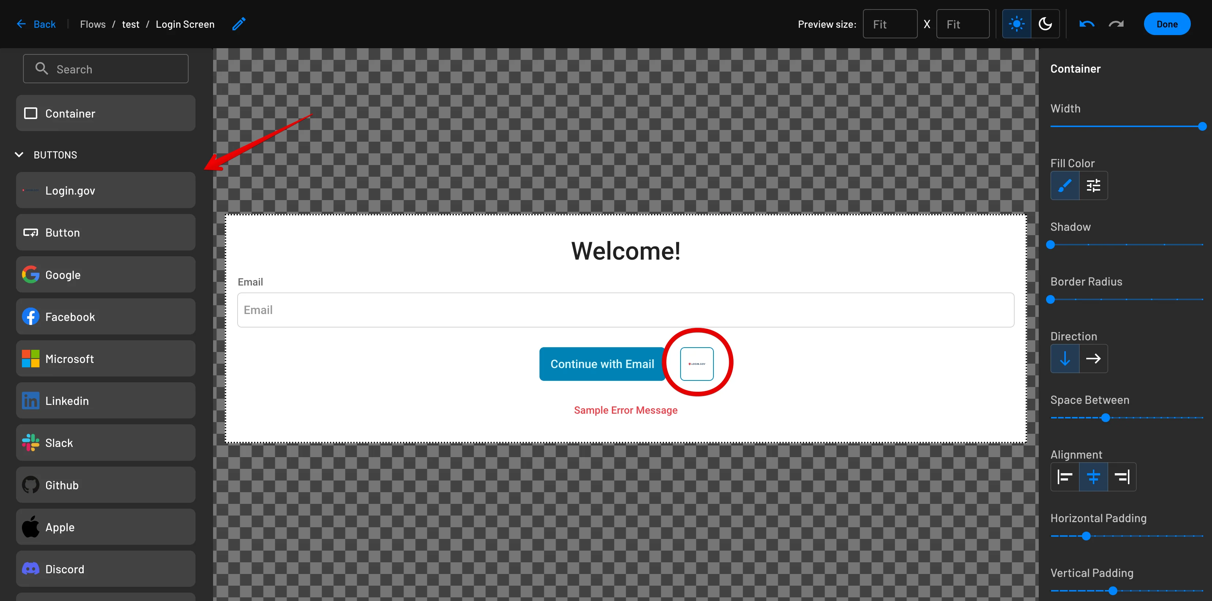Add the Github button component
Viewport: 1212px width, 601px height.
[x=105, y=485]
